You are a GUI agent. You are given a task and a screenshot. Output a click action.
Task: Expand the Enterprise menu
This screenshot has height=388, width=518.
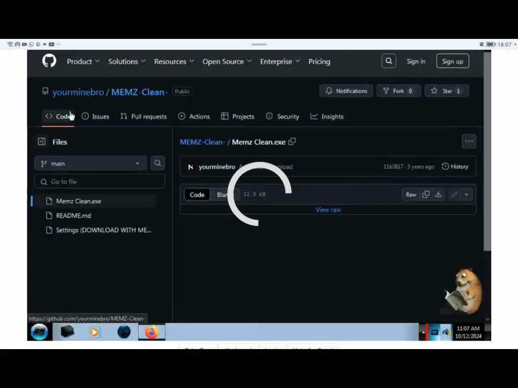coord(280,61)
